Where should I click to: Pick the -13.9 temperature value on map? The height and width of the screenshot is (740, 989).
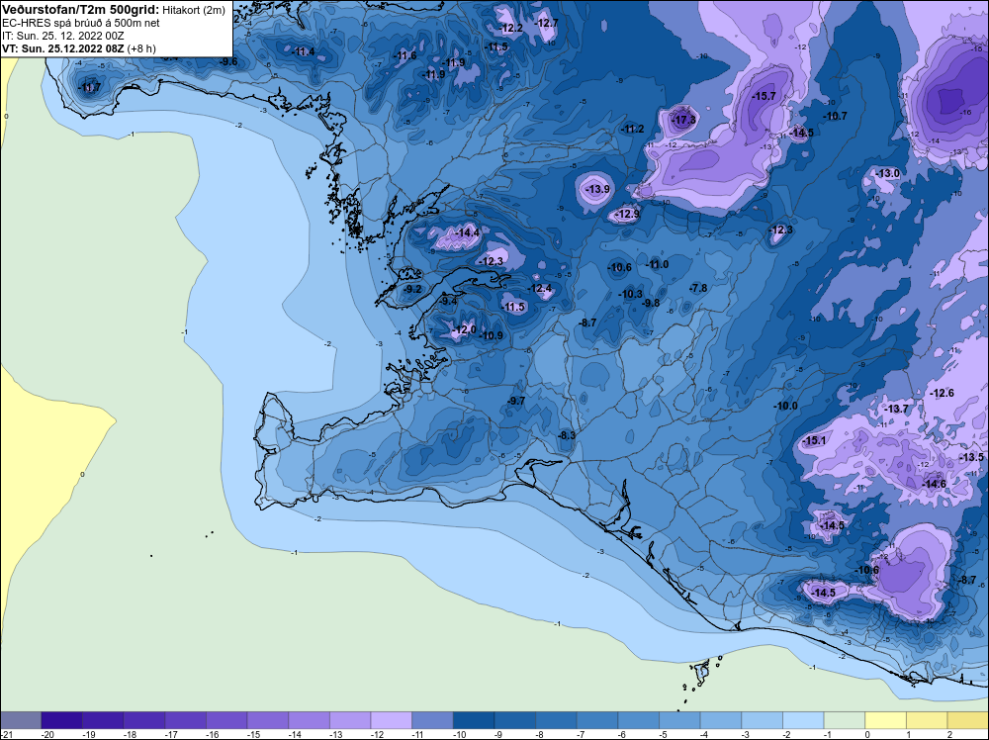pos(597,189)
